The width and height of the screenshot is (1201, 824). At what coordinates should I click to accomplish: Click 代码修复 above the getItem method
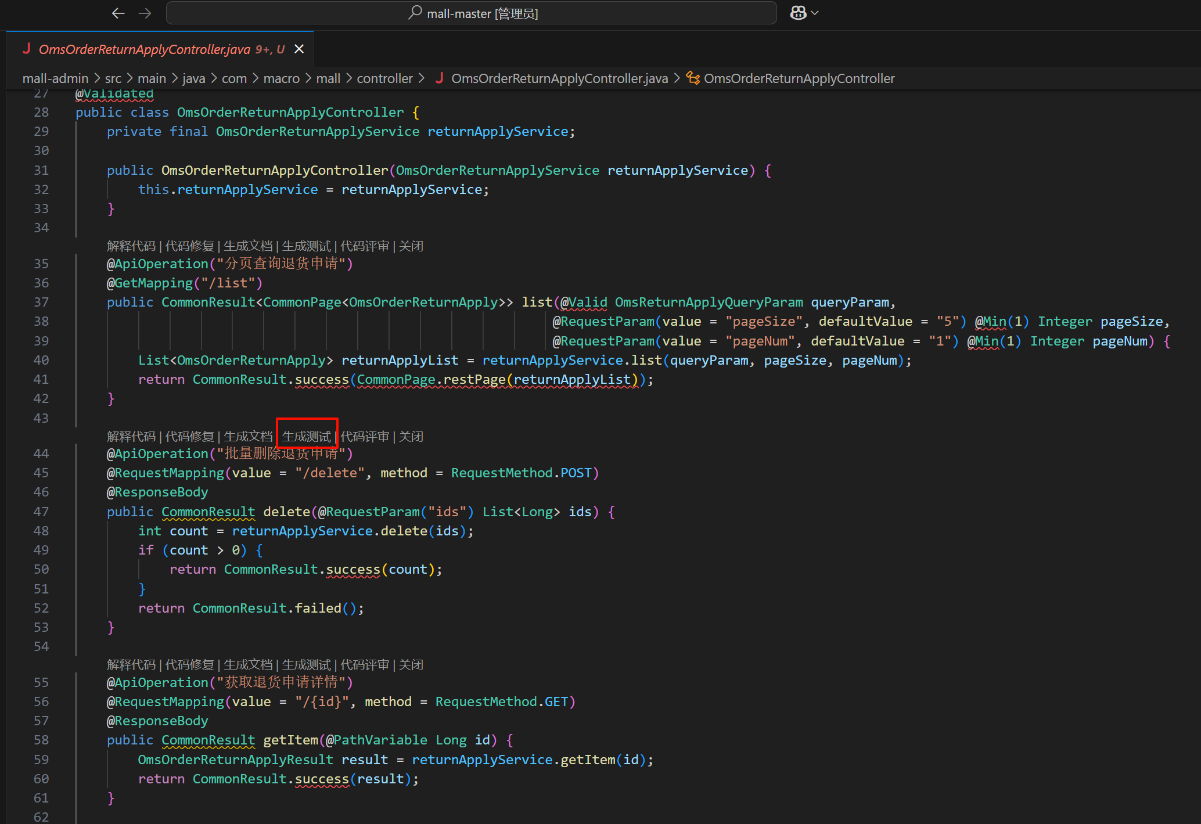click(189, 665)
